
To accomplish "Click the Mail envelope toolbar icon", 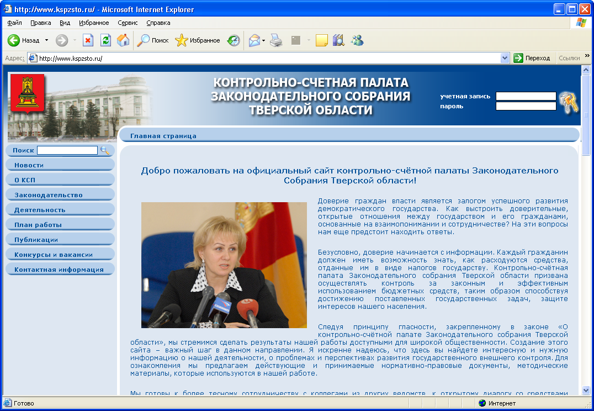I will coord(254,40).
